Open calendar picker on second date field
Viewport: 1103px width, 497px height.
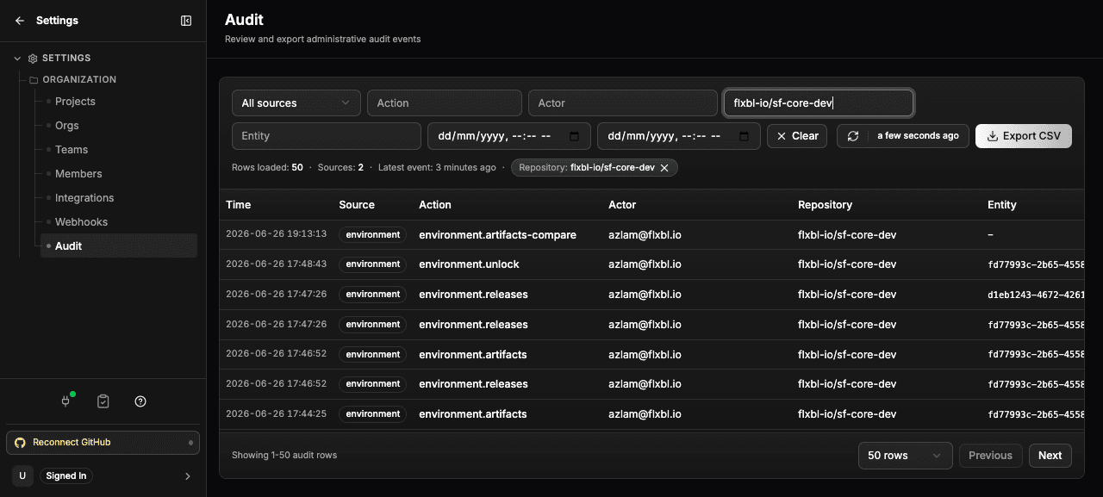coord(745,136)
